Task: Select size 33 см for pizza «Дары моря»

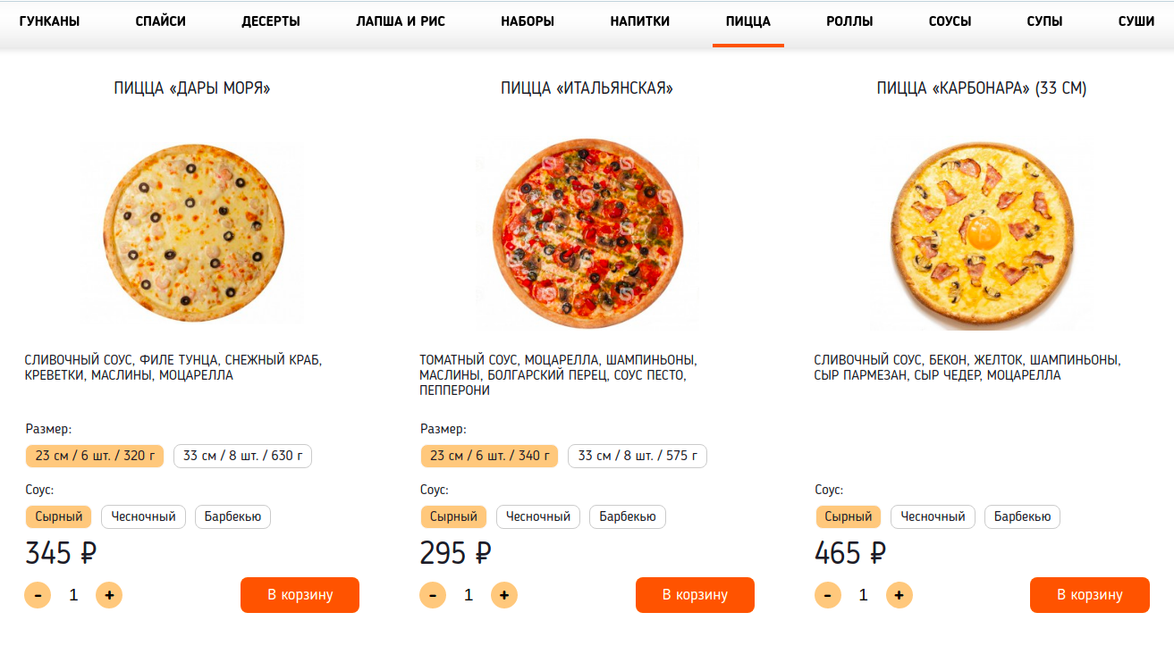Action: pyautogui.click(x=242, y=456)
